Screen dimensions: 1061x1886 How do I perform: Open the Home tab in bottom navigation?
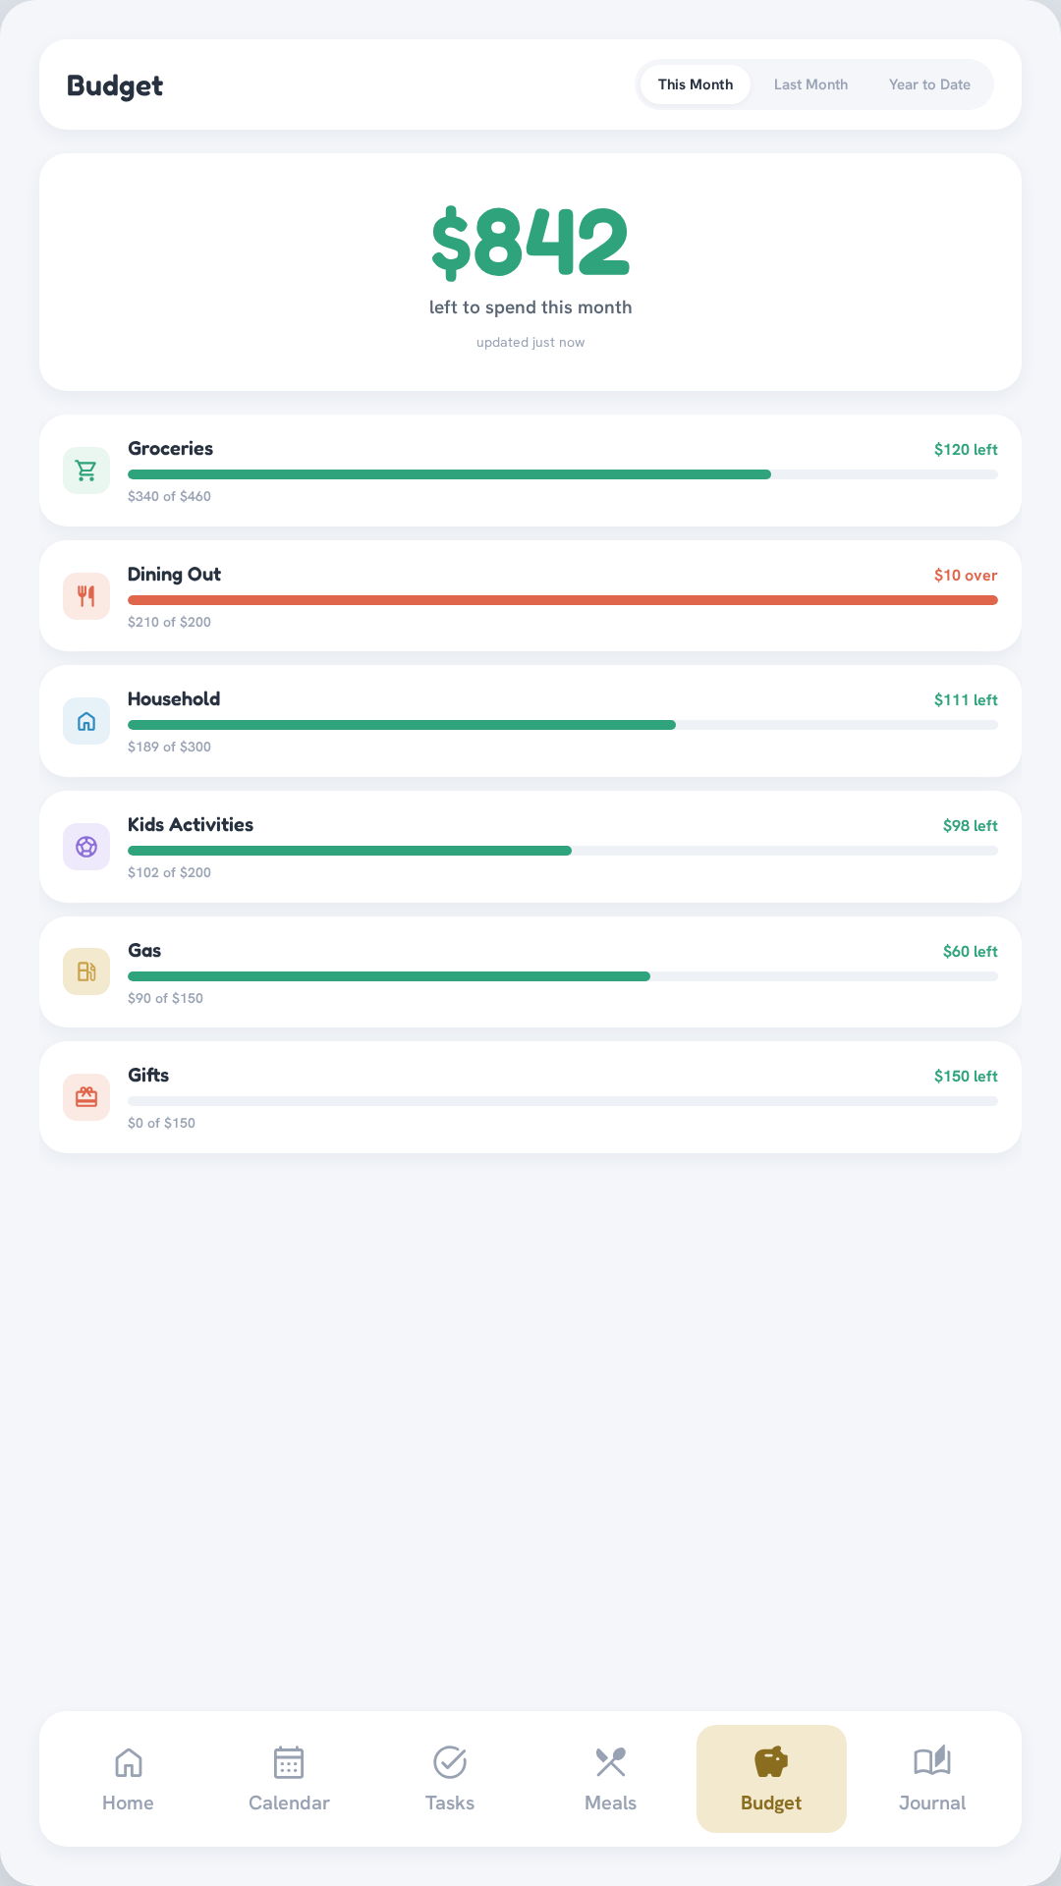tap(128, 1779)
